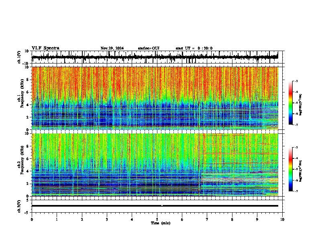Click the "-6" tick on ch.2 colorbar
The height and width of the screenshot is (246, 318).
point(296,180)
